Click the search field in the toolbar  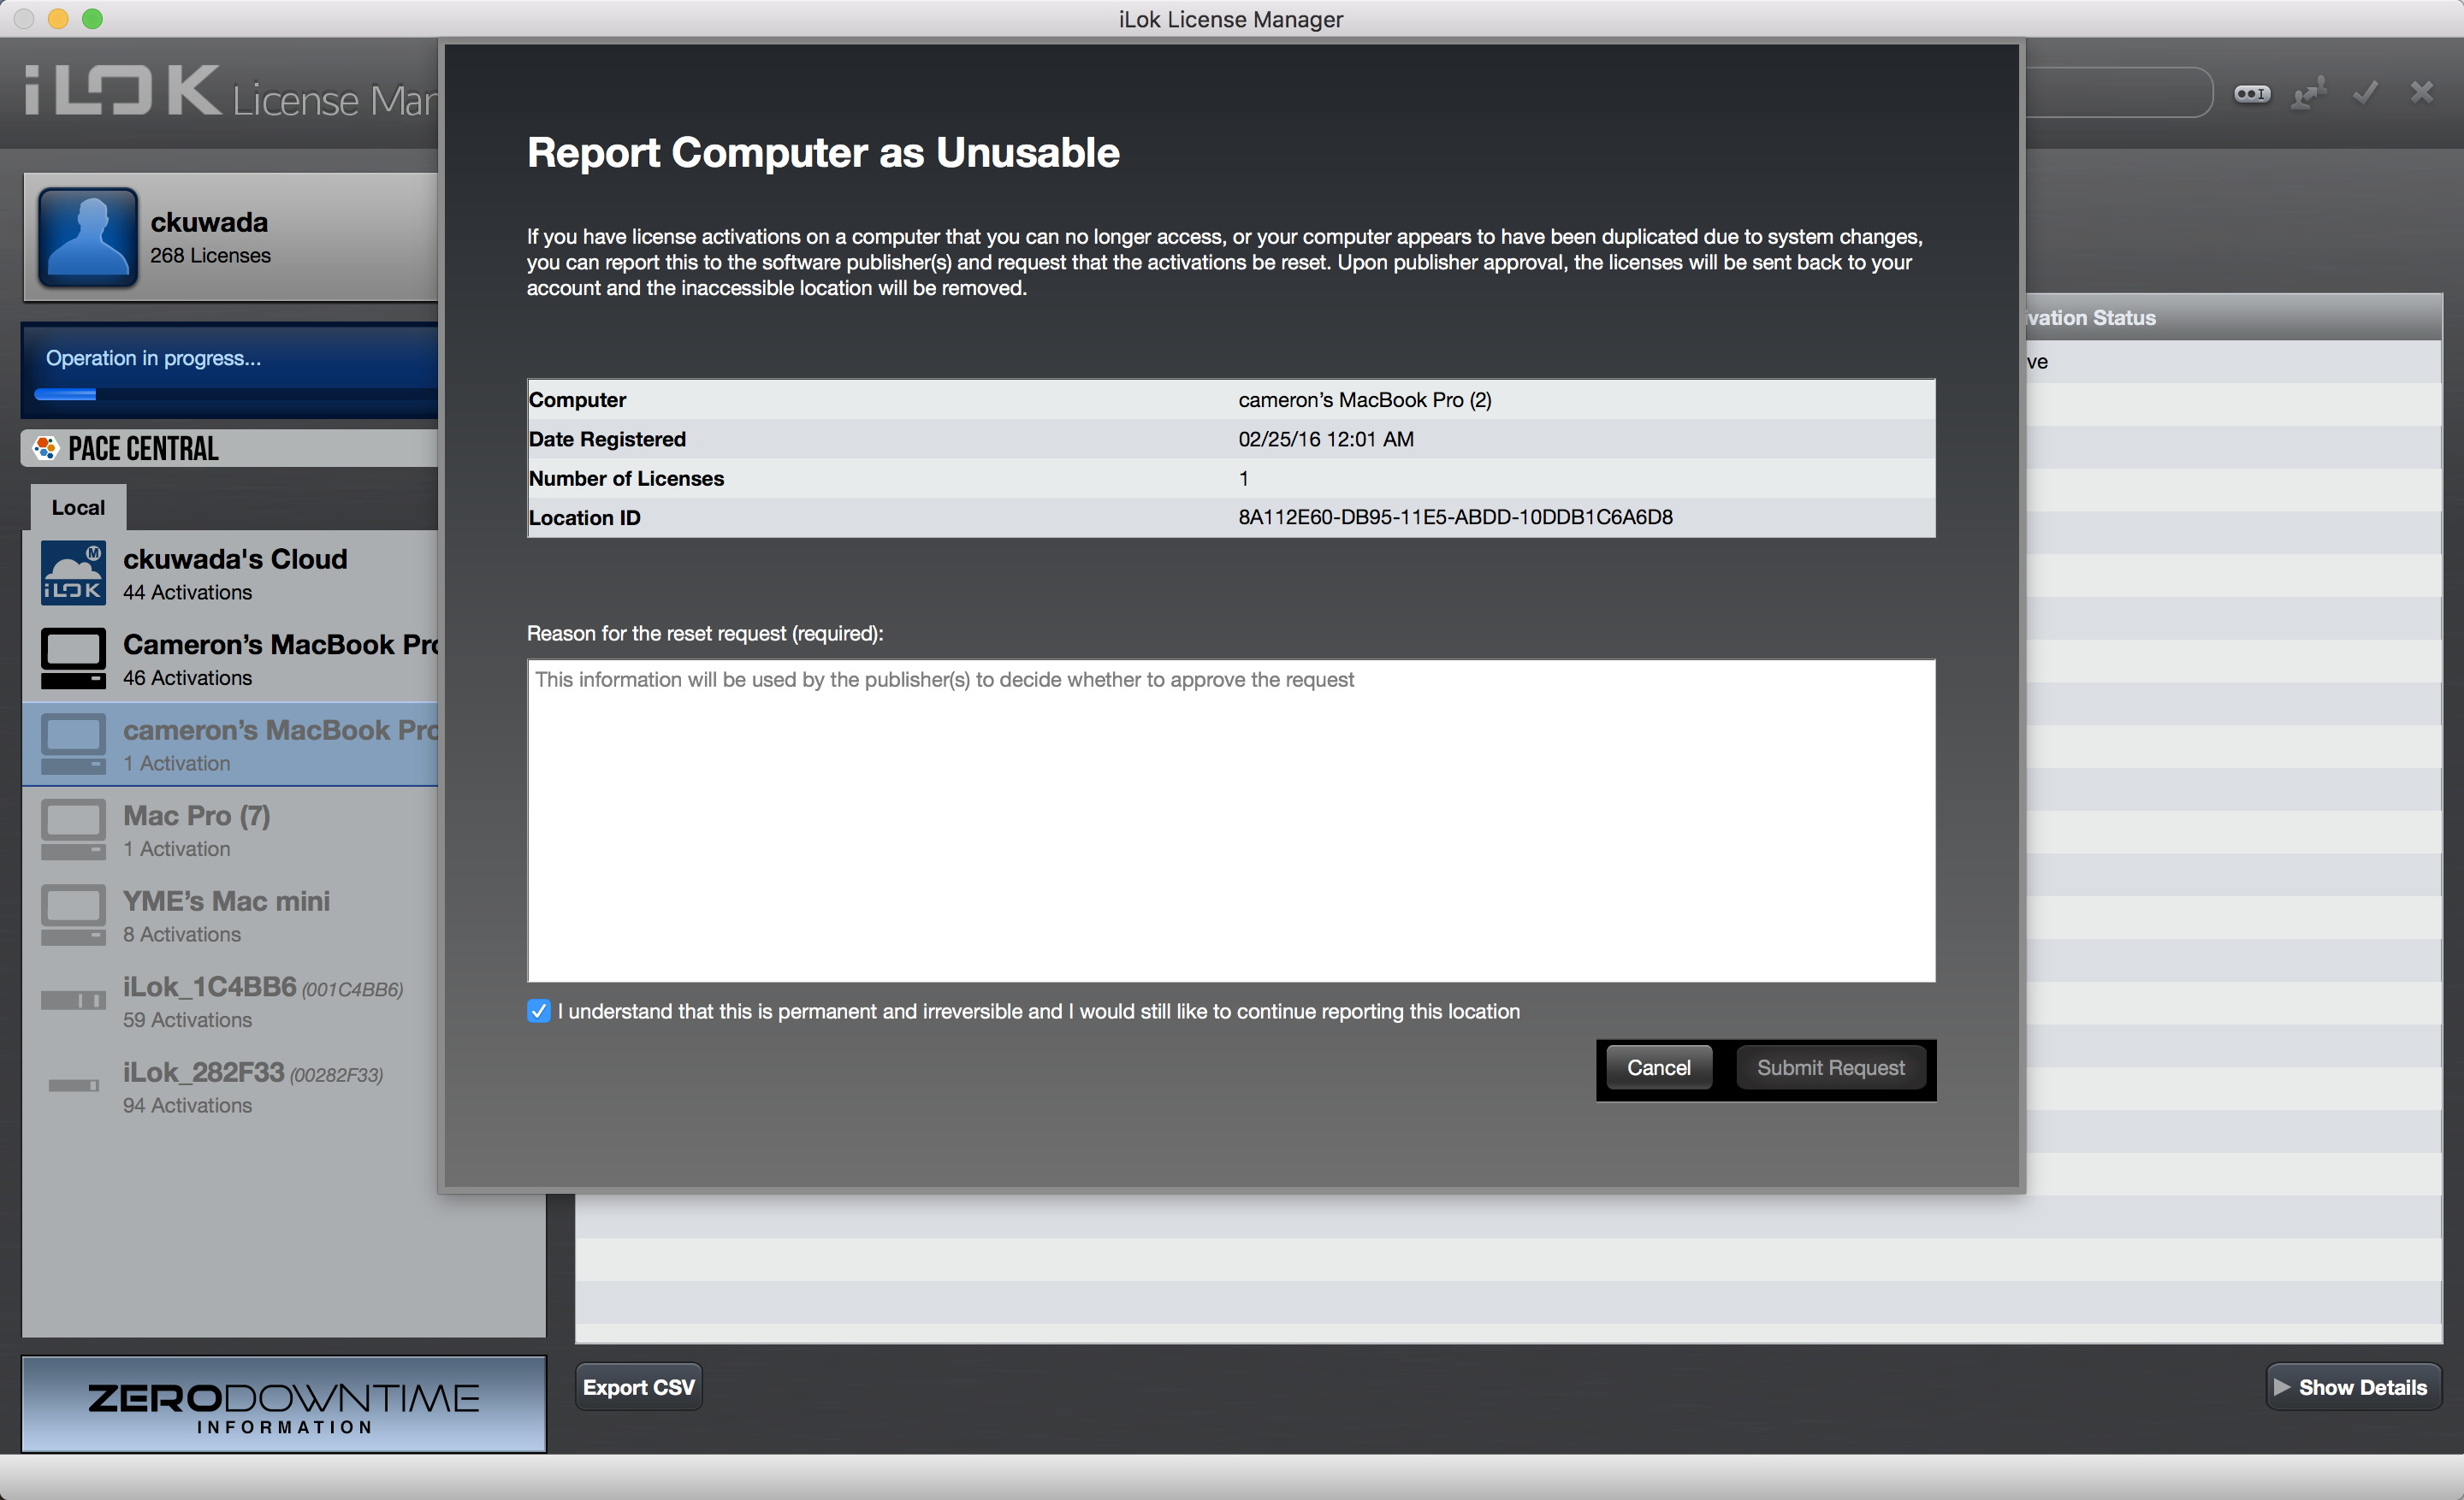click(2118, 93)
